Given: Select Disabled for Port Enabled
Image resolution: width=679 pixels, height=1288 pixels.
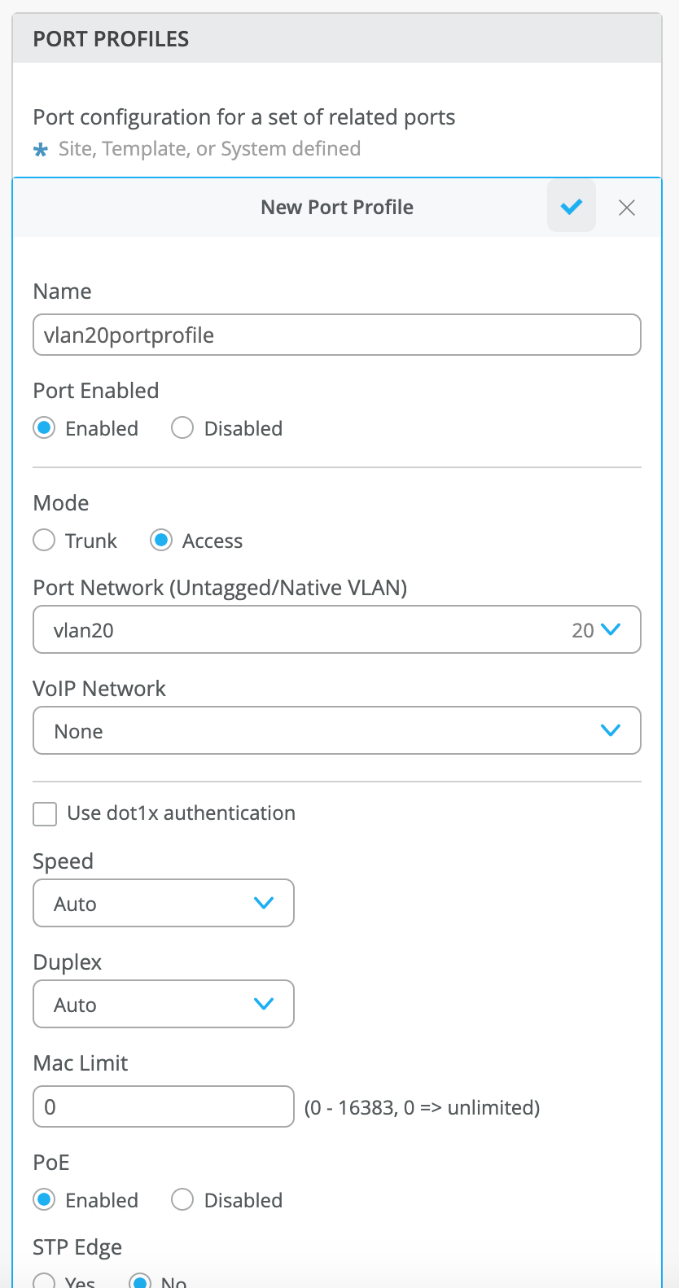Looking at the screenshot, I should 182,428.
